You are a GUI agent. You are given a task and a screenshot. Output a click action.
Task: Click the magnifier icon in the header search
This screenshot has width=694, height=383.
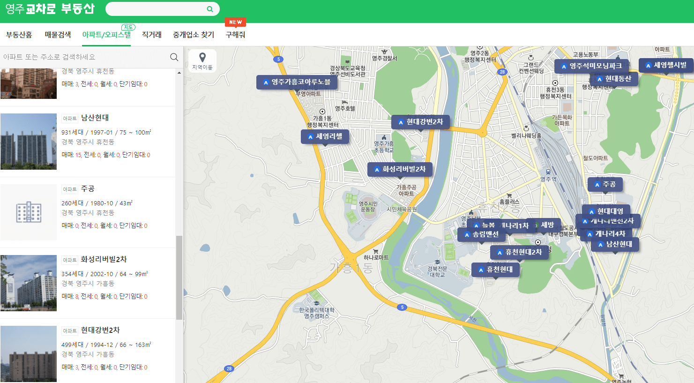point(210,9)
